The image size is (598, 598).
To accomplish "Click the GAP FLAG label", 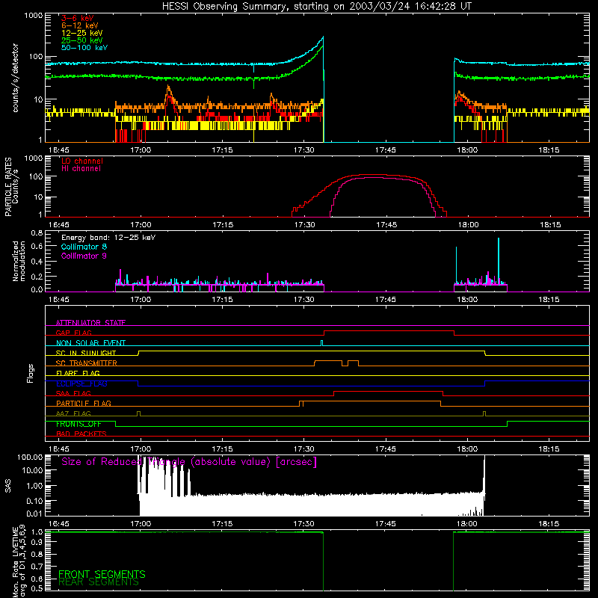I will [x=73, y=333].
